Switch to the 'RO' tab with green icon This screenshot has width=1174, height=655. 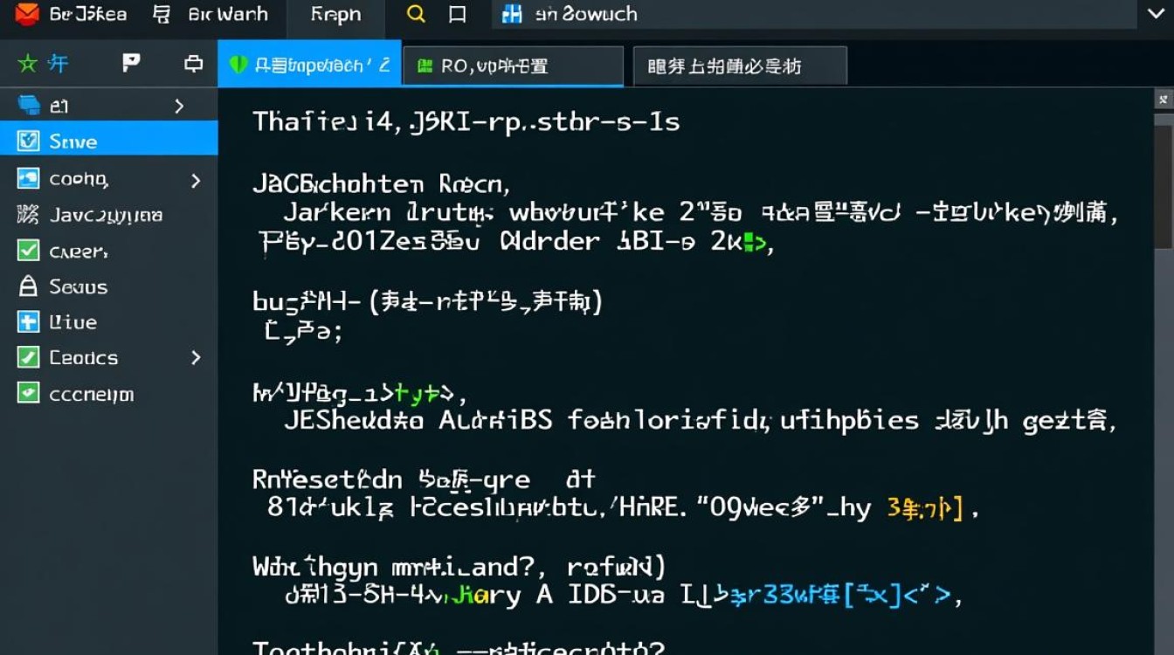(x=512, y=65)
